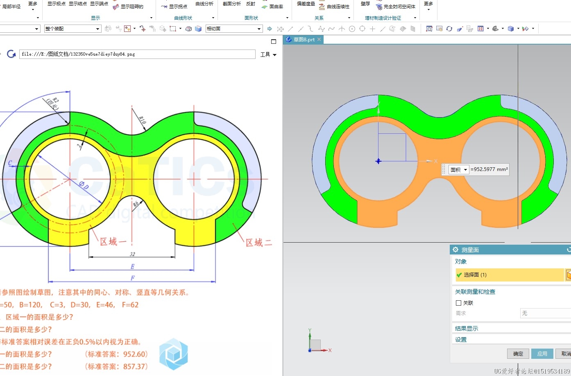
Task: Click the 确定 button
Action: (x=518, y=354)
